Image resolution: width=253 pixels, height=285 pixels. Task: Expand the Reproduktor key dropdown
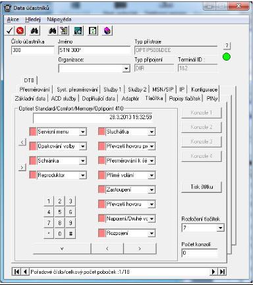pyautogui.click(x=82, y=175)
